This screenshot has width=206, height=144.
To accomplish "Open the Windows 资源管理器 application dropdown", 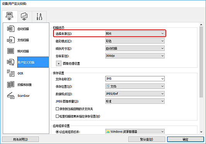I will pos(135,132).
